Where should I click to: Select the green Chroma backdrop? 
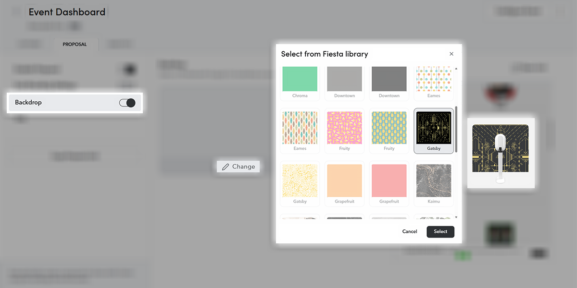[300, 83]
